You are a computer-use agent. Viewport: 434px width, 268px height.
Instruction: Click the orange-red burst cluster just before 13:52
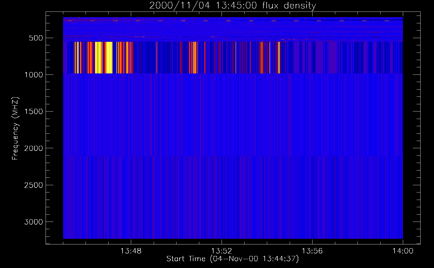click(x=193, y=58)
